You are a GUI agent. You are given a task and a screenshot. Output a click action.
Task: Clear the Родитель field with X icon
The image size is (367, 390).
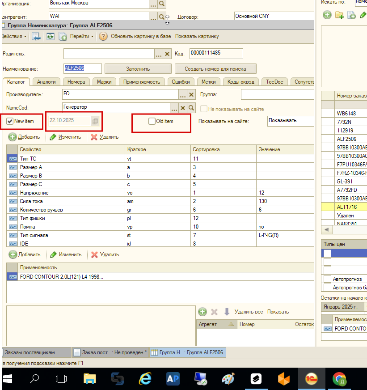(x=167, y=54)
